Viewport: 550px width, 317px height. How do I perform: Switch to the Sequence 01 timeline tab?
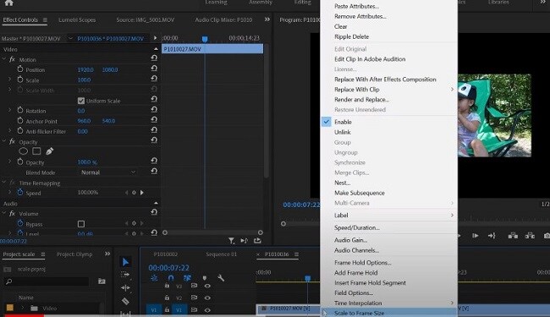(x=221, y=254)
